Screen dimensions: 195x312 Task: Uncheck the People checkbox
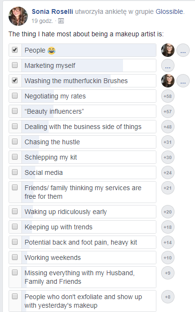[15, 50]
